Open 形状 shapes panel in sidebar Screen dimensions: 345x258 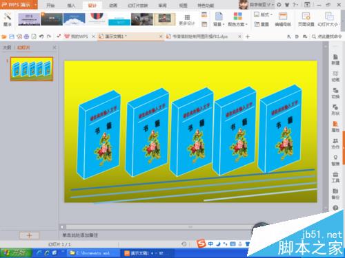[335, 110]
